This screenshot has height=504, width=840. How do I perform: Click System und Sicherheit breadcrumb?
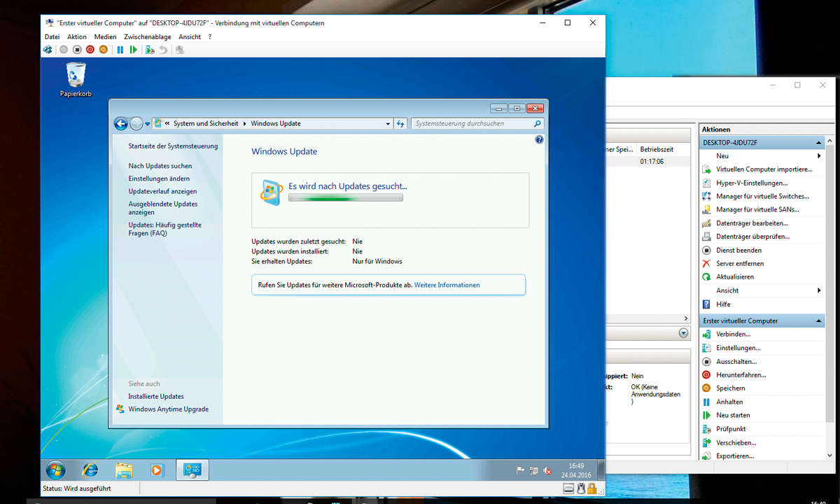pyautogui.click(x=206, y=123)
